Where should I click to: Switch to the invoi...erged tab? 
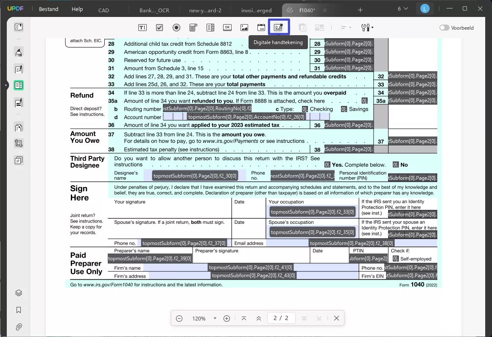click(x=256, y=10)
